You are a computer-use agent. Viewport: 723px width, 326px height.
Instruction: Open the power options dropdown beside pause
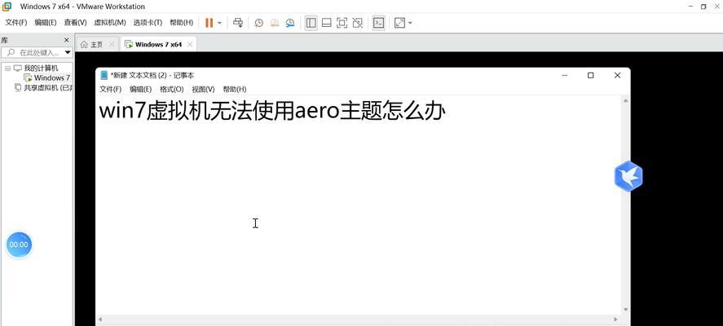coord(219,23)
